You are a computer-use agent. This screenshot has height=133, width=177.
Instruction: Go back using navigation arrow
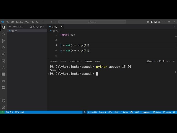[52, 22]
